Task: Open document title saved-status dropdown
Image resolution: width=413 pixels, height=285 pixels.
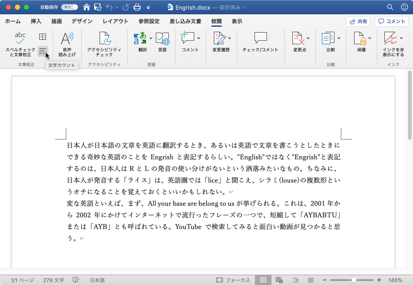Action: pos(244,7)
